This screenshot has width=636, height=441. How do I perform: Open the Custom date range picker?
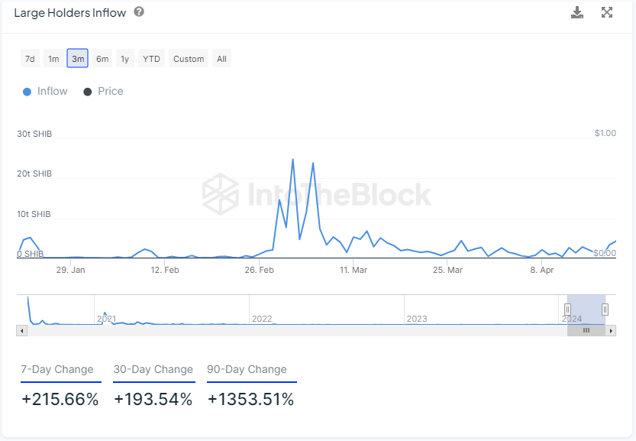pyautogui.click(x=189, y=59)
